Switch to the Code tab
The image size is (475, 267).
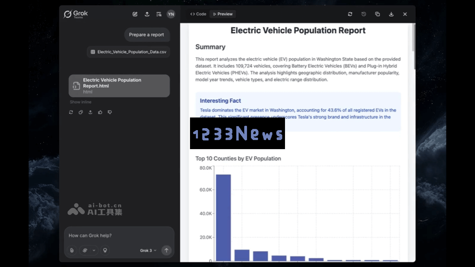(x=198, y=14)
